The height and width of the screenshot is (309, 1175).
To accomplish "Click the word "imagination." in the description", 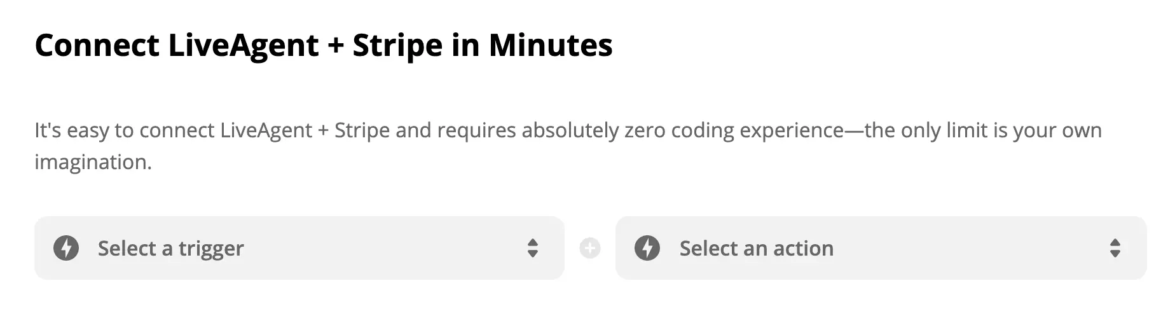I will pyautogui.click(x=93, y=163).
